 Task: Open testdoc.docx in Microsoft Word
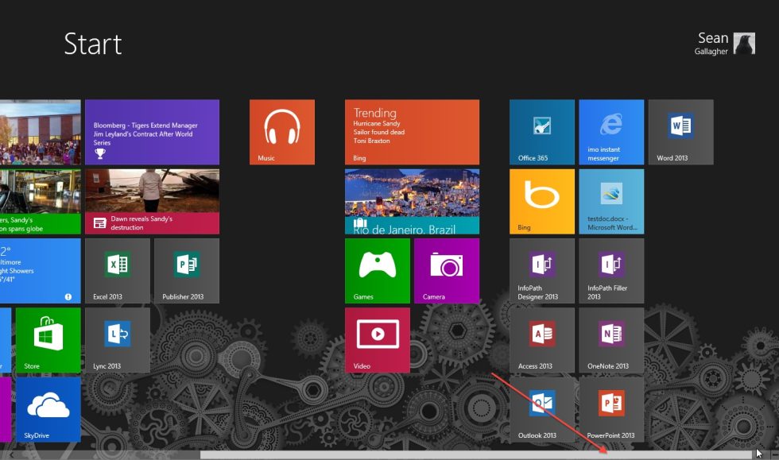(x=611, y=201)
